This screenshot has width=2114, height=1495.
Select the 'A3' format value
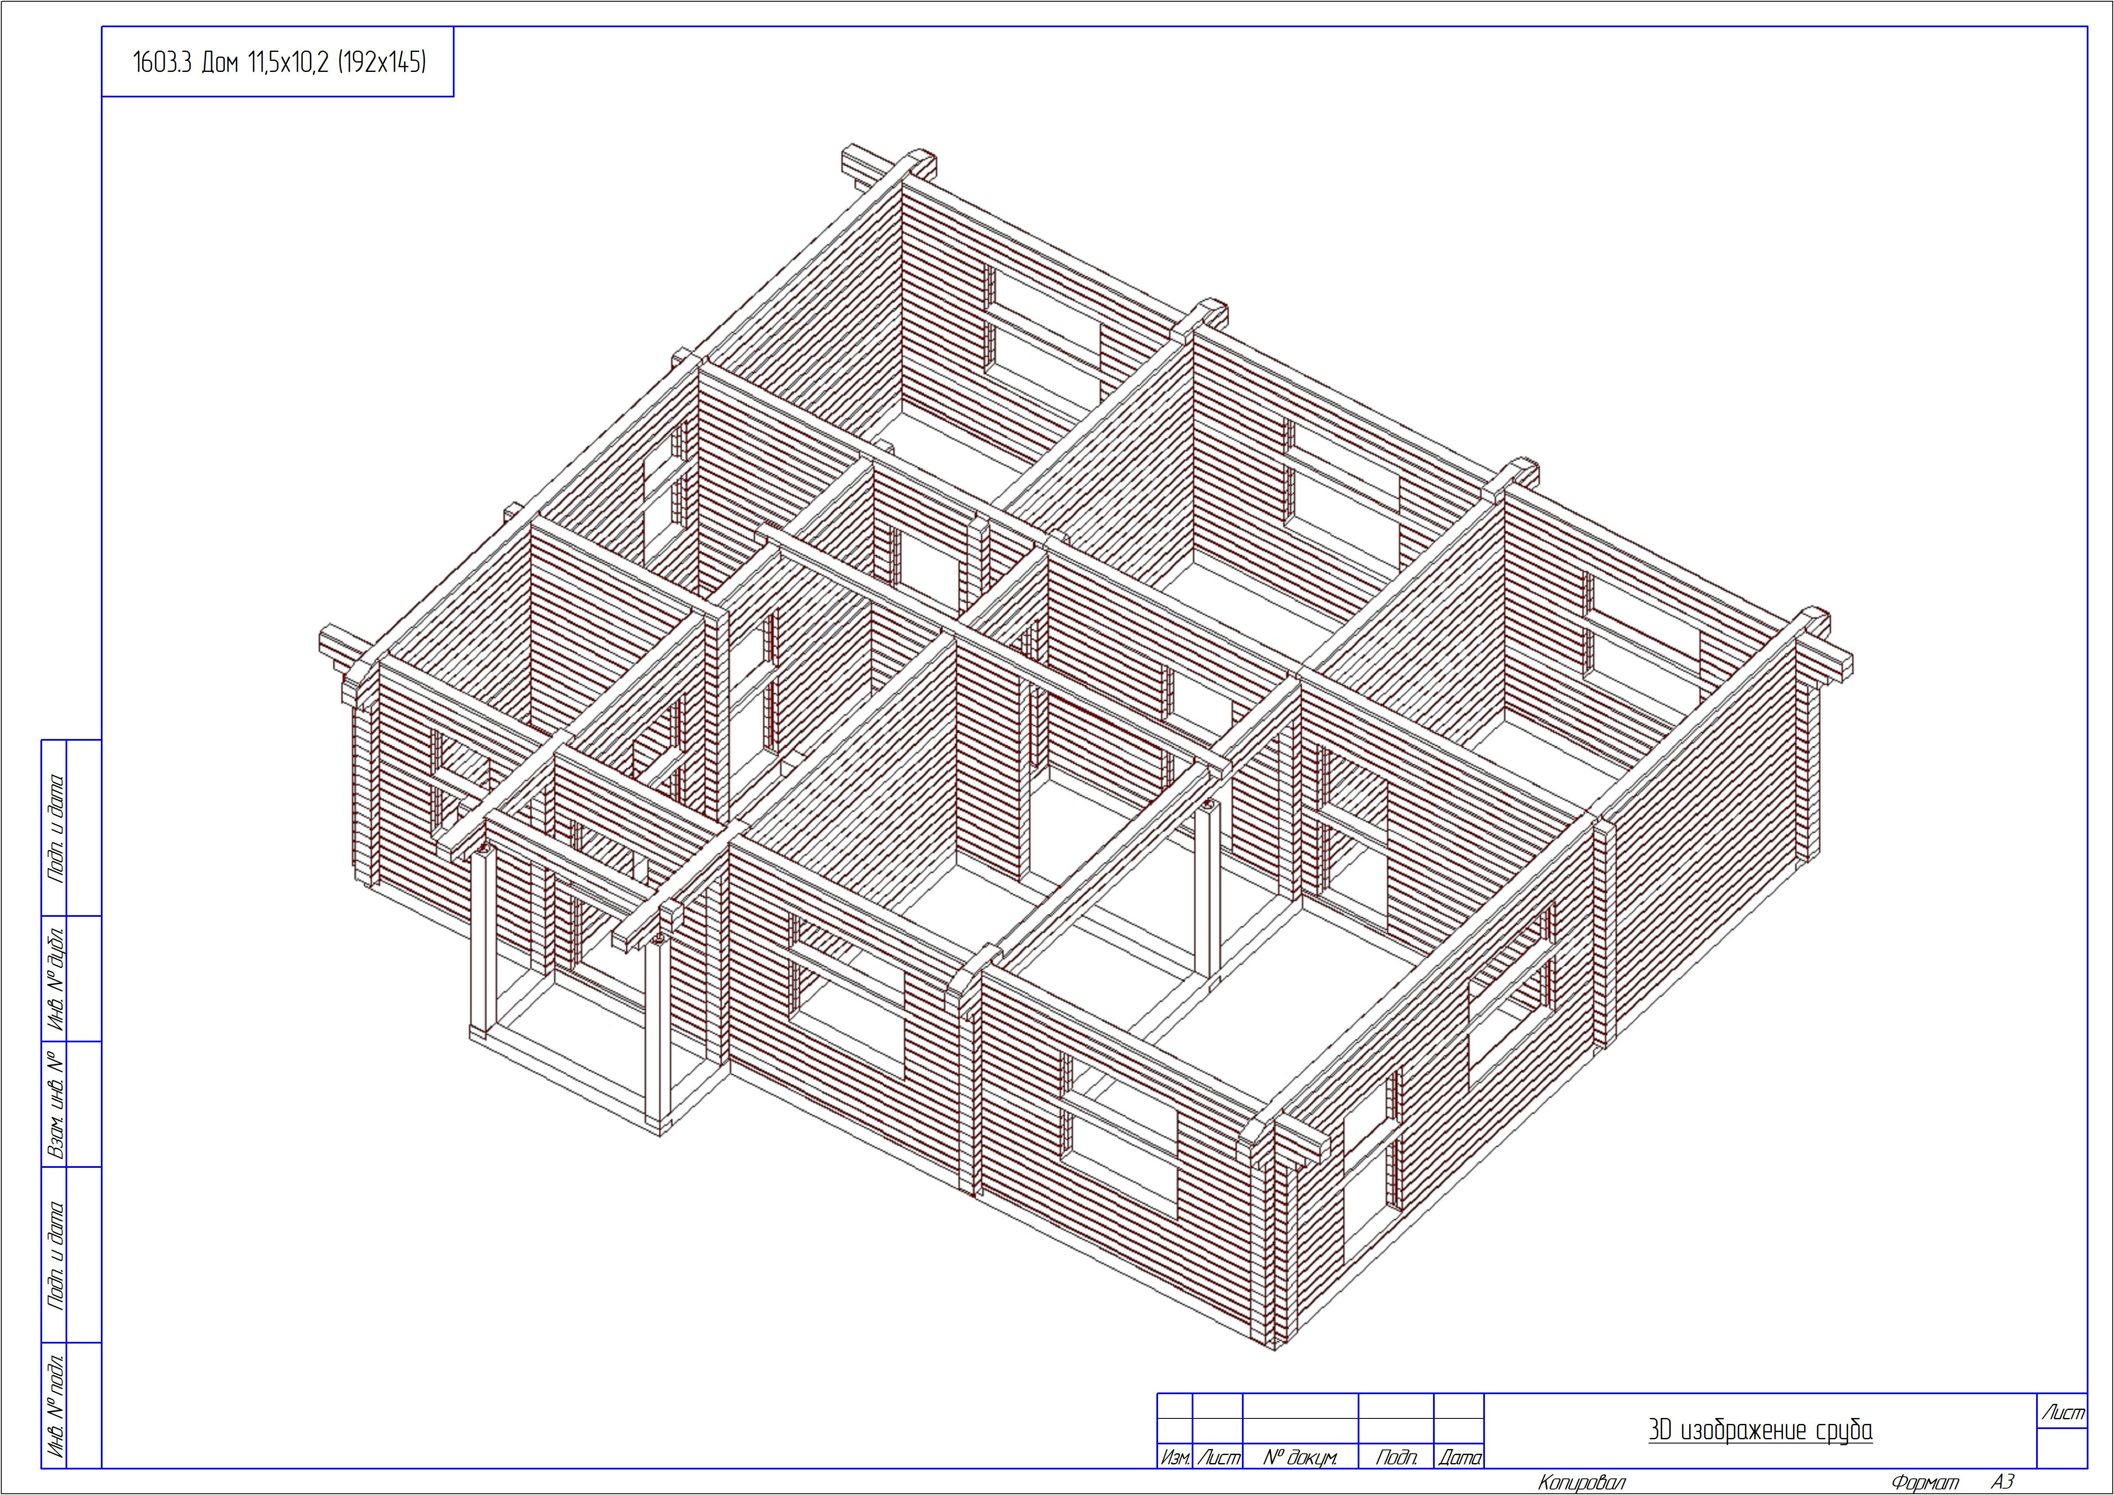pos(2003,1482)
